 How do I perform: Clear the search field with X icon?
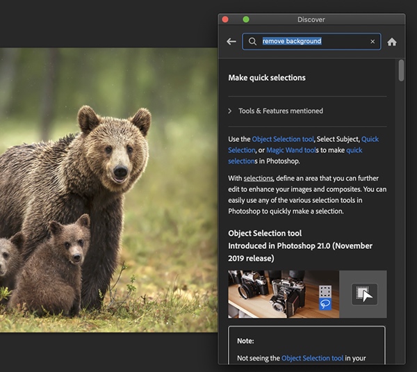[x=373, y=42]
